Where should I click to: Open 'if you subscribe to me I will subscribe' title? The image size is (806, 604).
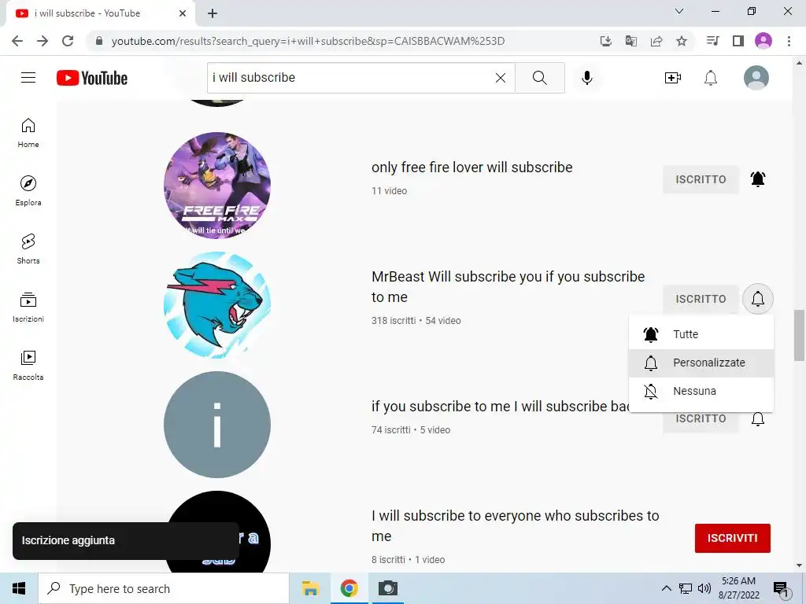coord(500,407)
